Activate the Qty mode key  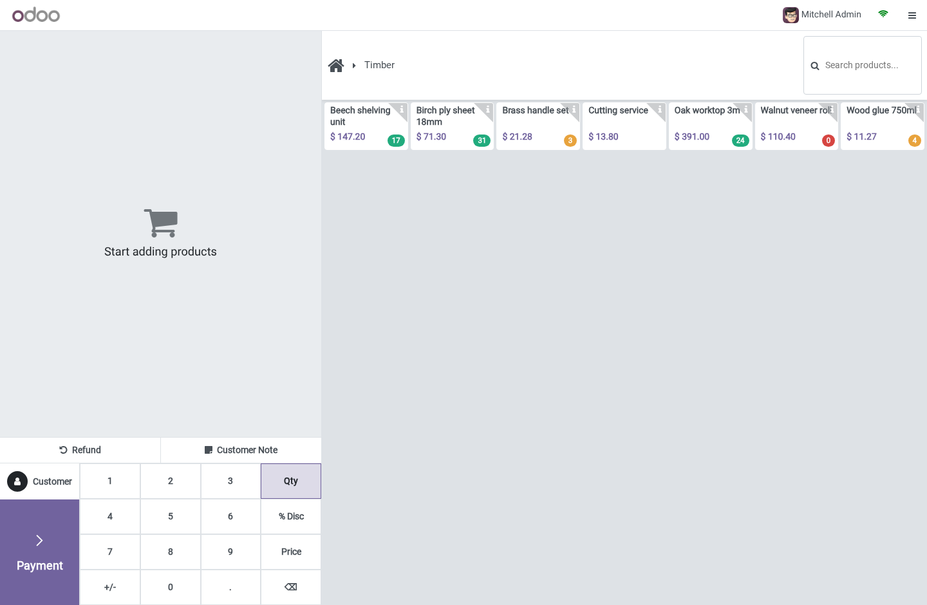[291, 481]
